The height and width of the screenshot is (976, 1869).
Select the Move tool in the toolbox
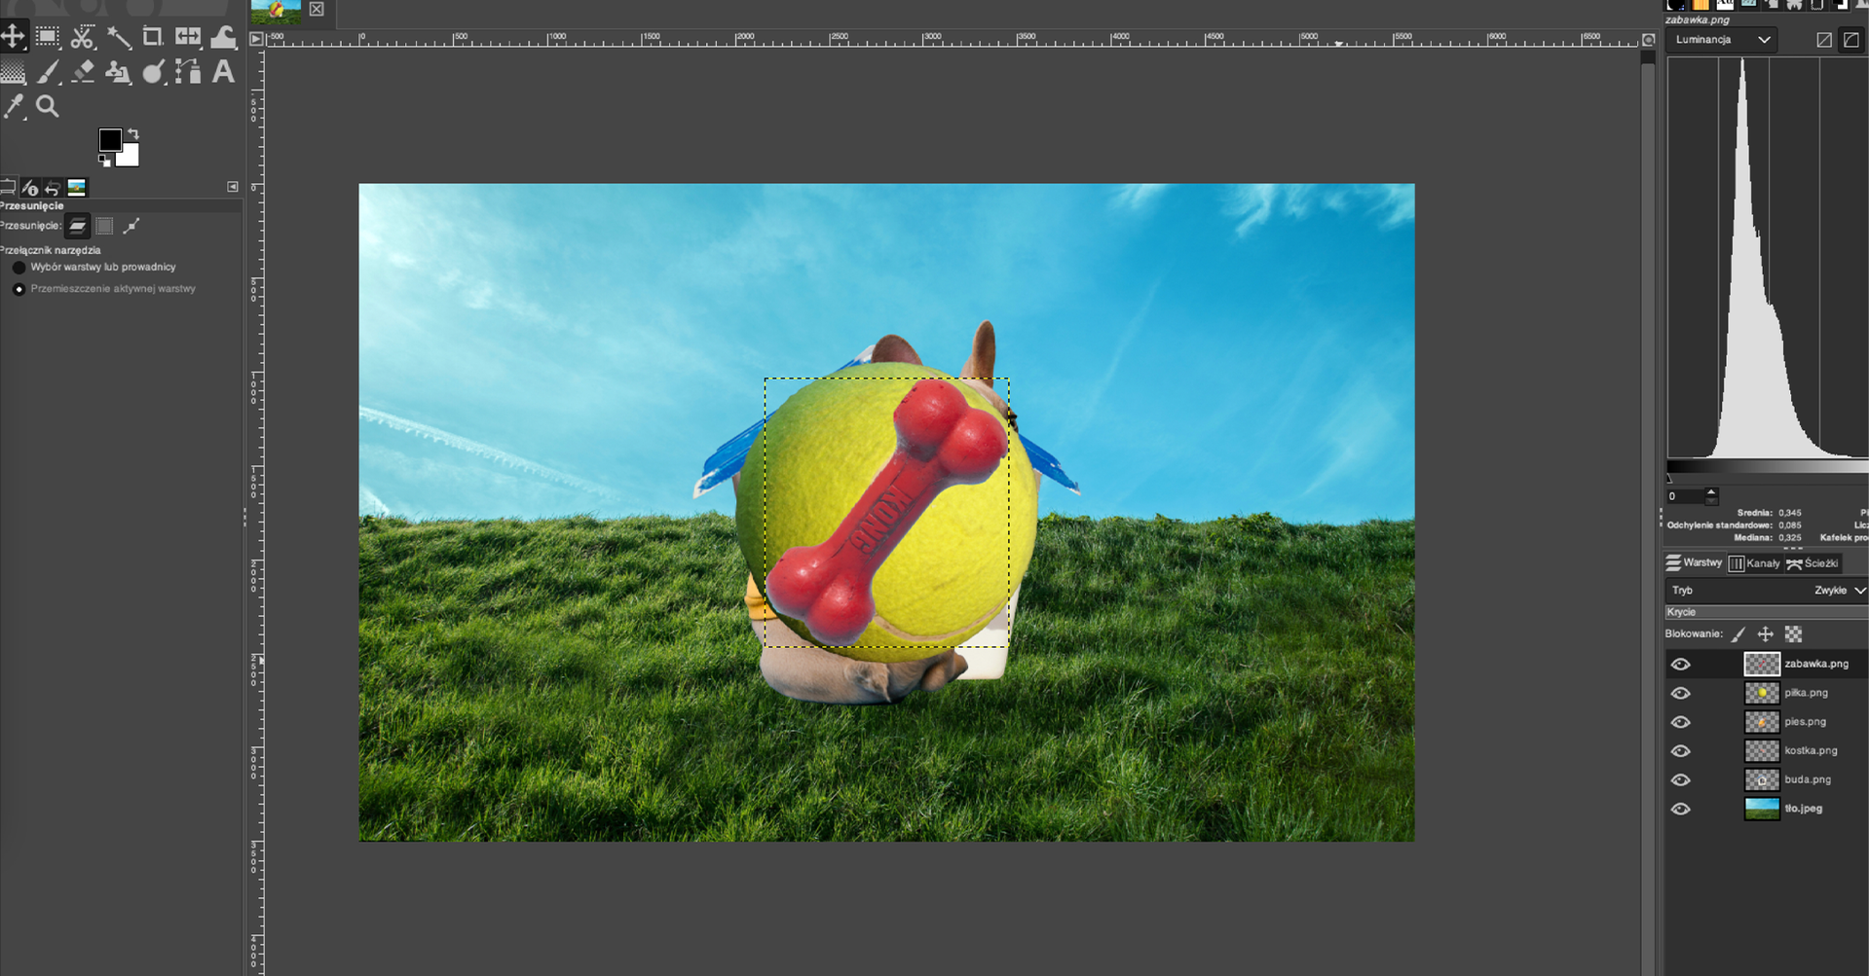coord(13,37)
